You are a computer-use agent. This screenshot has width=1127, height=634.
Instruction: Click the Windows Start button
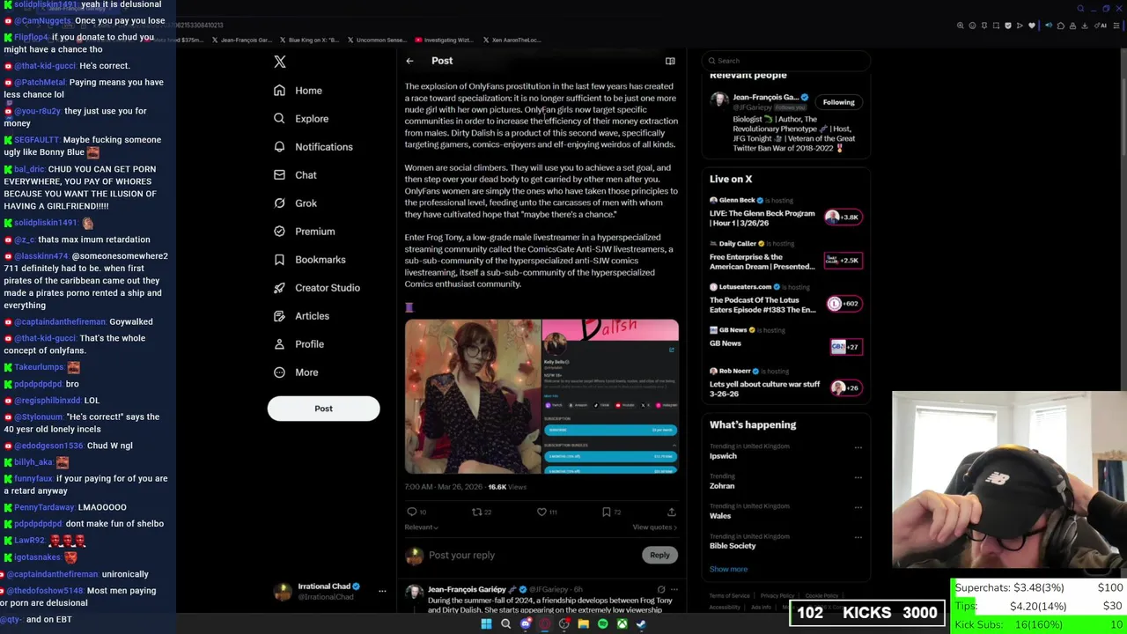click(x=486, y=624)
